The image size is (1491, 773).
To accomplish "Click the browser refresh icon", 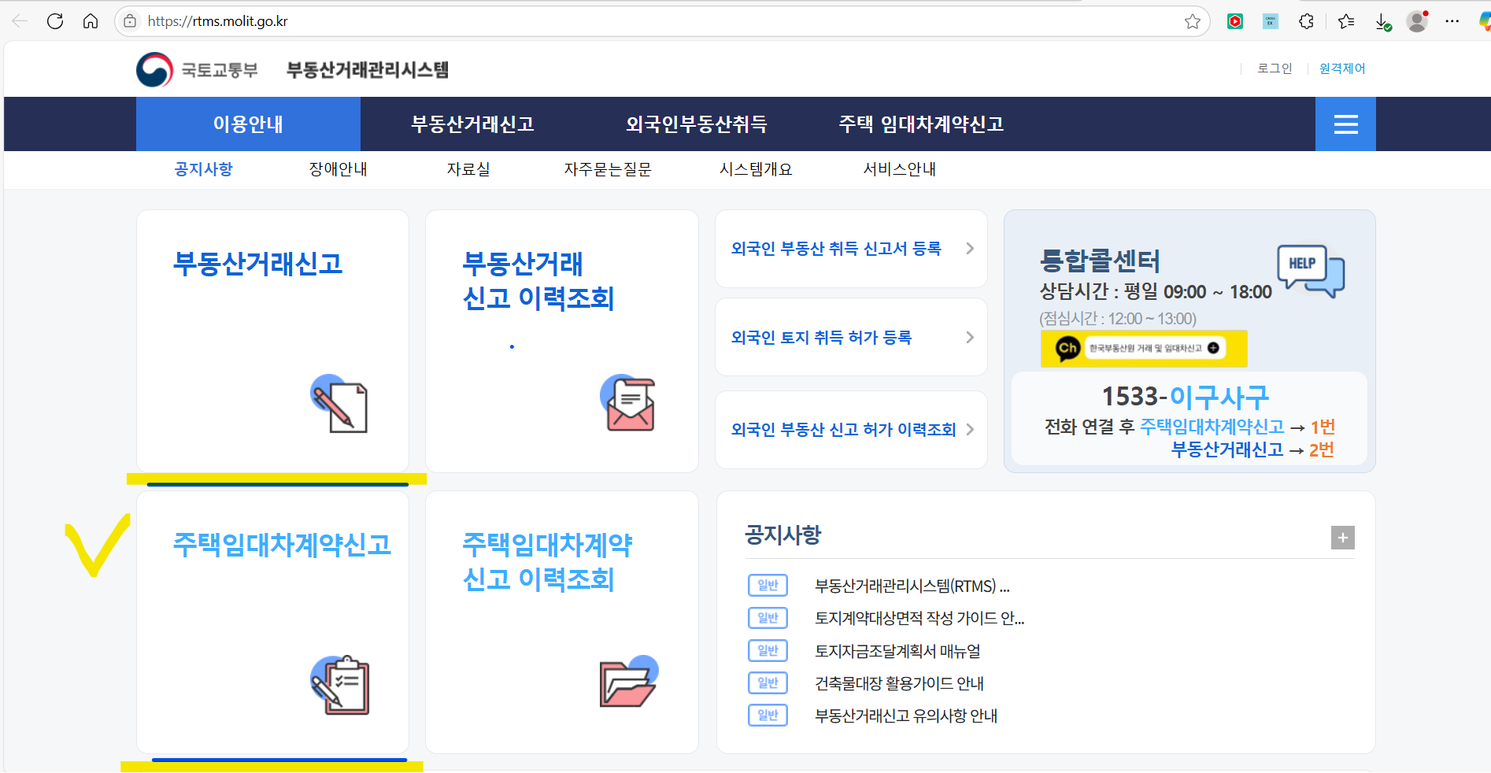I will pyautogui.click(x=55, y=21).
